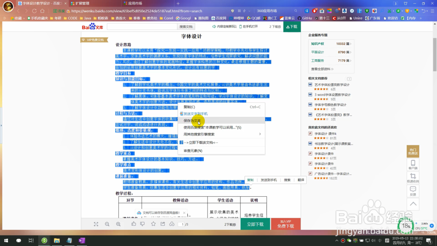Click the green 立即下载 button
The image size is (437, 246).
(255, 224)
